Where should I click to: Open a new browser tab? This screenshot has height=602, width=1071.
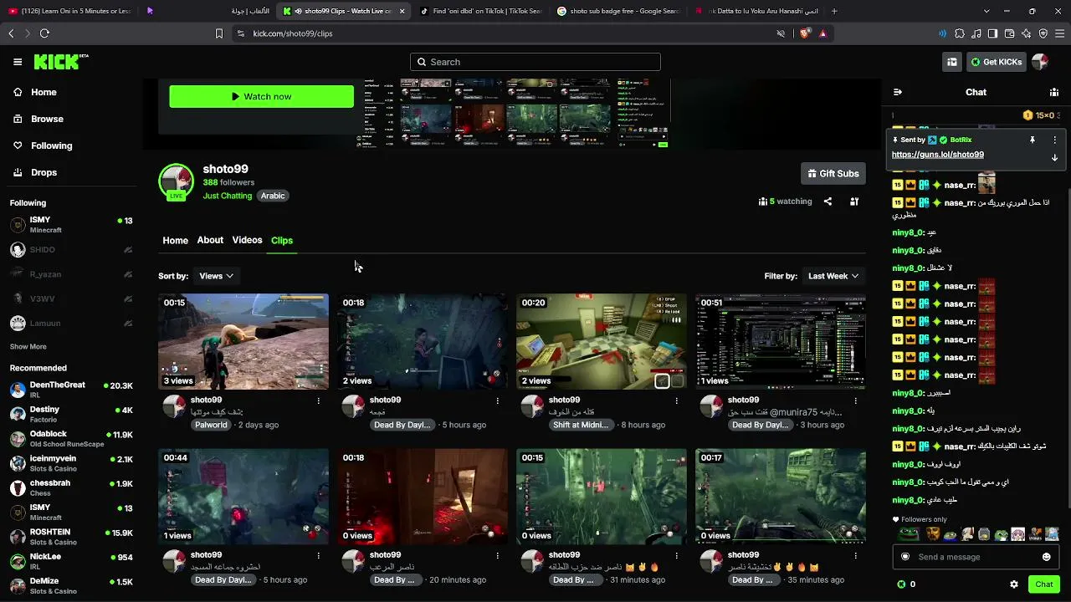point(834,11)
